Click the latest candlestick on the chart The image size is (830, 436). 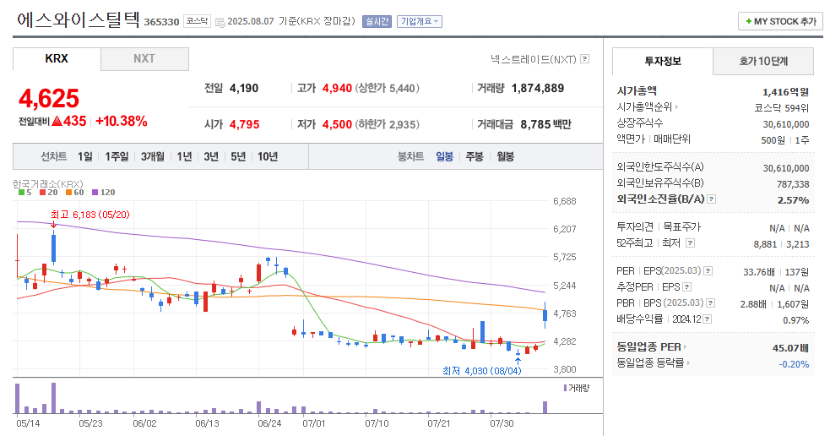point(545,315)
